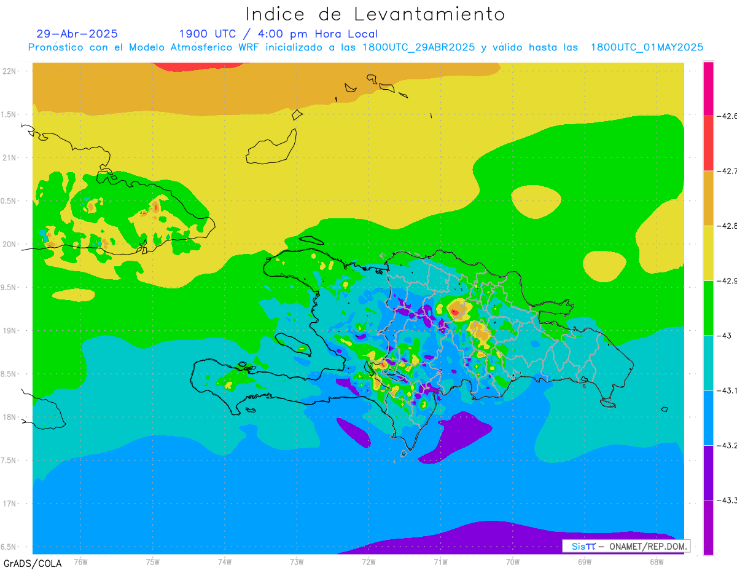737x570 pixels.
Task: Click the "17N" latitude label
Action: click(x=10, y=504)
